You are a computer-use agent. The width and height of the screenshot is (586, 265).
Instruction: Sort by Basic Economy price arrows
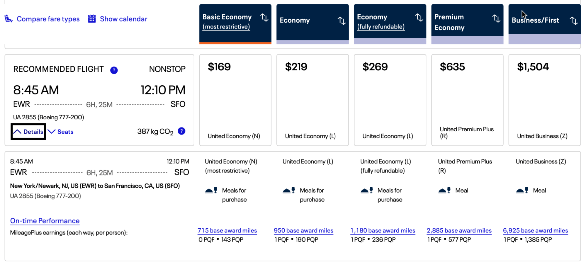click(264, 18)
